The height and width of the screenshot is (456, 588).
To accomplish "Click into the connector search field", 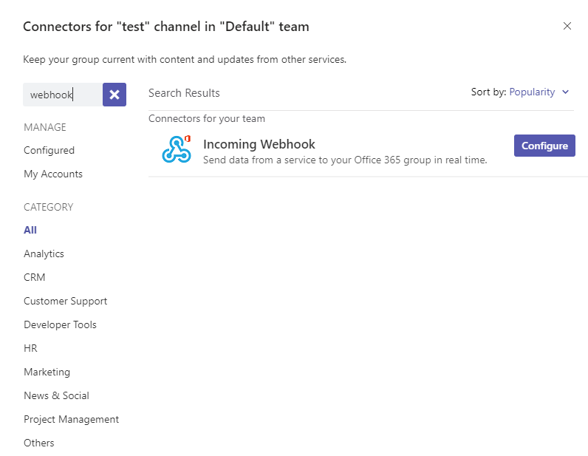I will [62, 95].
